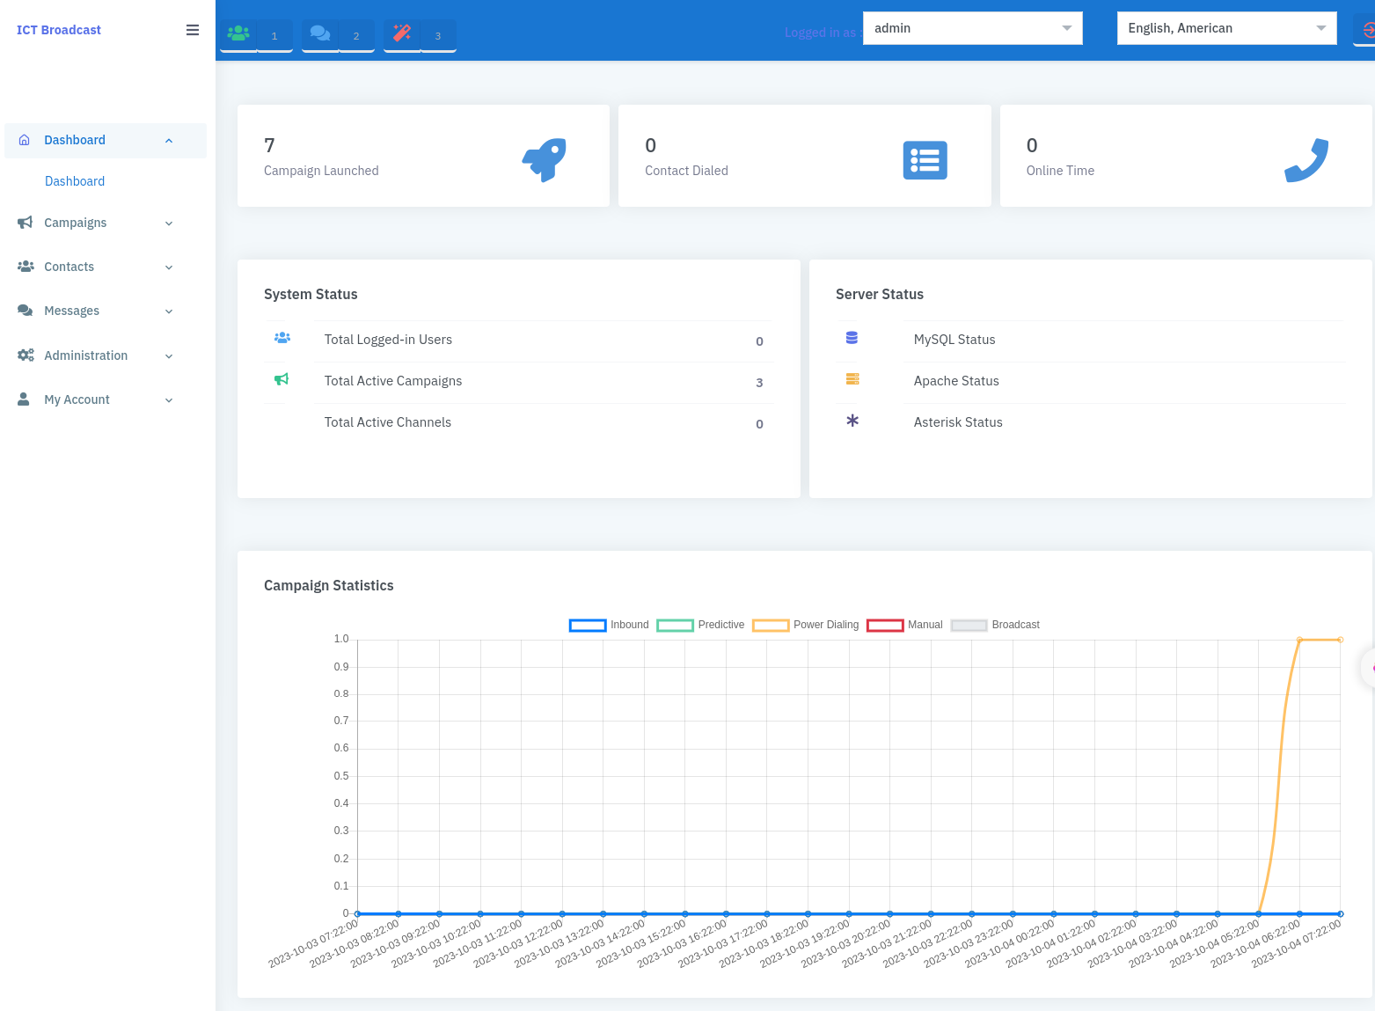1375x1011 pixels.
Task: Click the rocket icon on Campaign Launched card
Action: click(x=545, y=160)
